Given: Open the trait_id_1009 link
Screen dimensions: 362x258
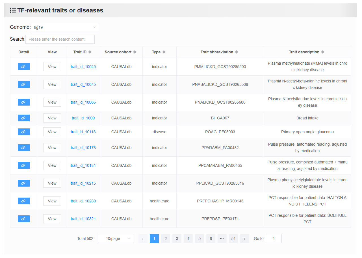Looking at the screenshot, I should pos(83,118).
